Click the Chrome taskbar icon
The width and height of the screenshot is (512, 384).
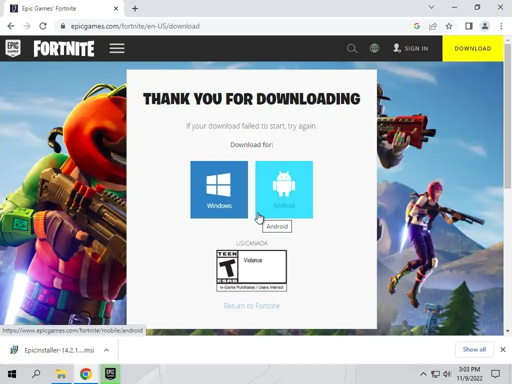(86, 374)
